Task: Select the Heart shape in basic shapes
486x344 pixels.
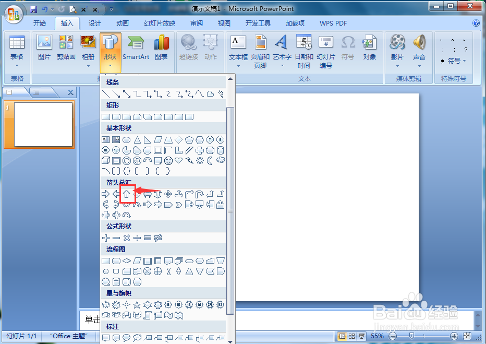Action: pyautogui.click(x=179, y=160)
